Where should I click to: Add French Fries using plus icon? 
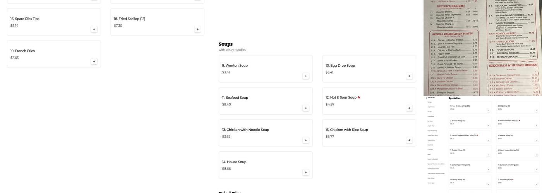tap(94, 61)
